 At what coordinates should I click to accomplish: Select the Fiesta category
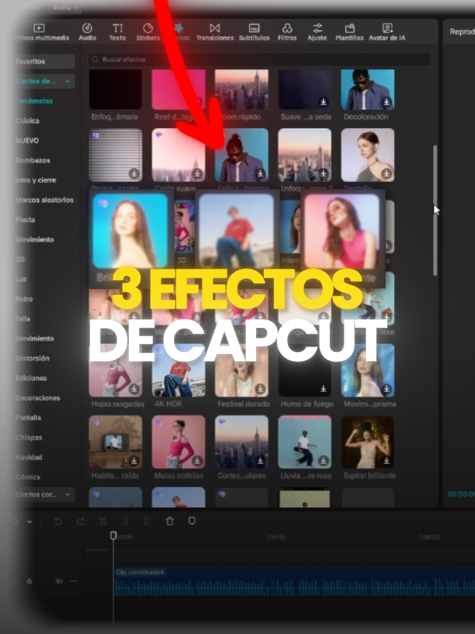pos(25,220)
